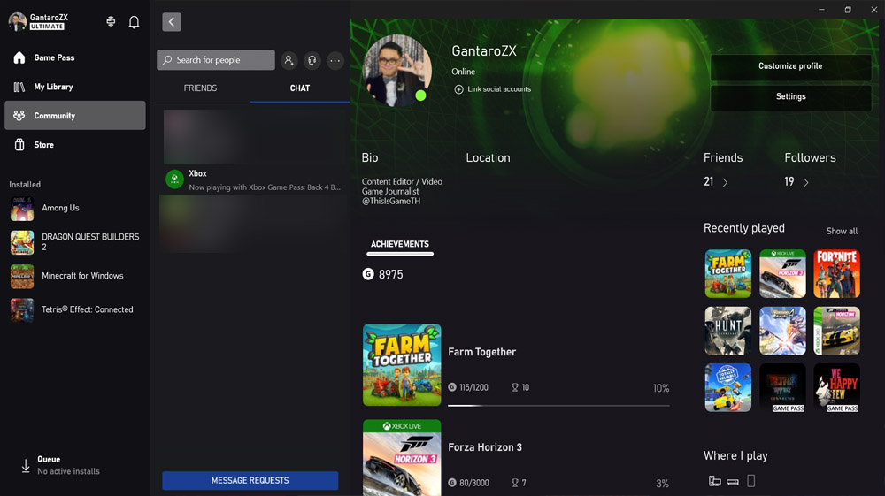
Task: Click the My Library books icon
Action: [19, 87]
